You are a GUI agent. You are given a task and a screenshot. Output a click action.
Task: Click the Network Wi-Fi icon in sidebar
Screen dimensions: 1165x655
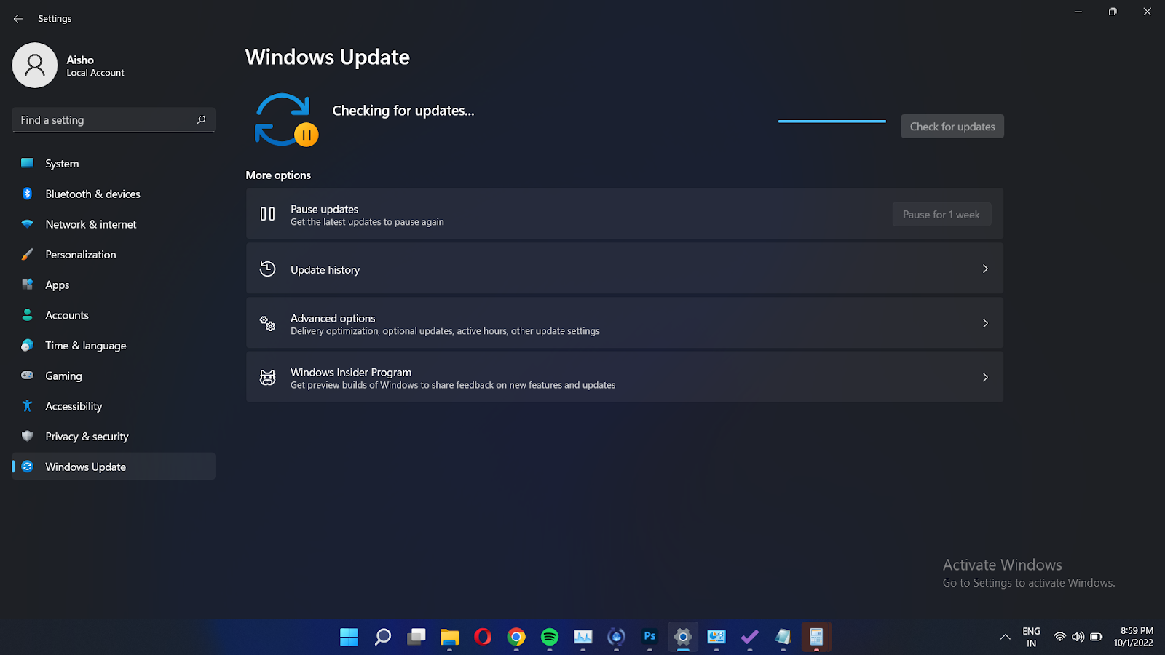(x=28, y=224)
